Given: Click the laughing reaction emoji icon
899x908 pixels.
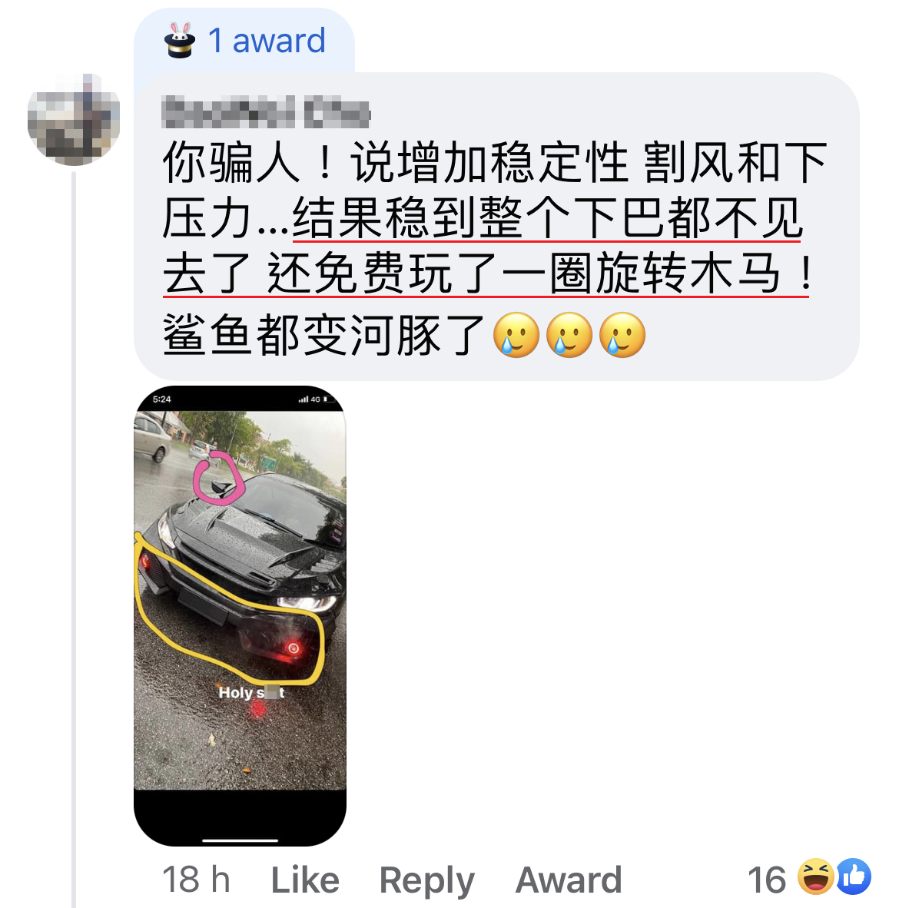Looking at the screenshot, I should [x=815, y=877].
